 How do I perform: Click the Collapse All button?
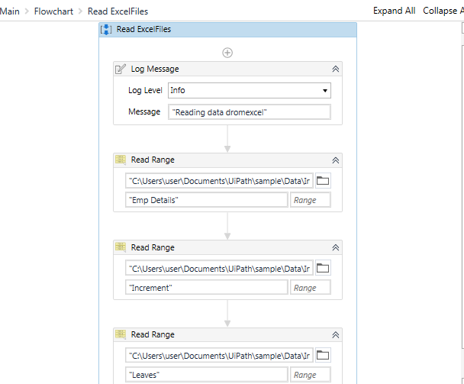point(443,11)
